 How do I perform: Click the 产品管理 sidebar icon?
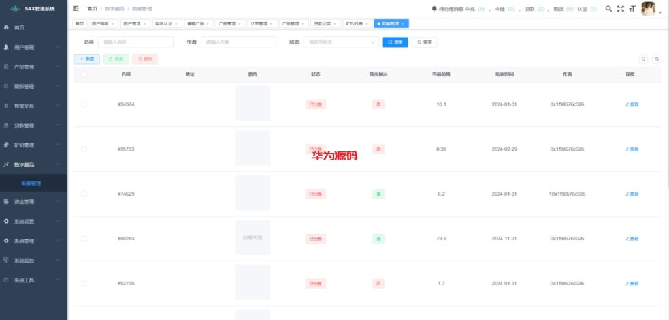coord(7,67)
